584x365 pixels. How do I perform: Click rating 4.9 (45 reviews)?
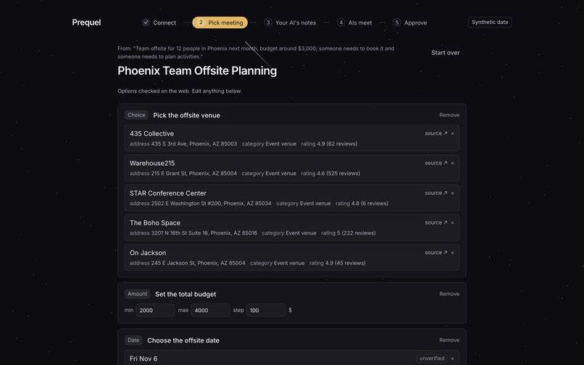pos(337,263)
